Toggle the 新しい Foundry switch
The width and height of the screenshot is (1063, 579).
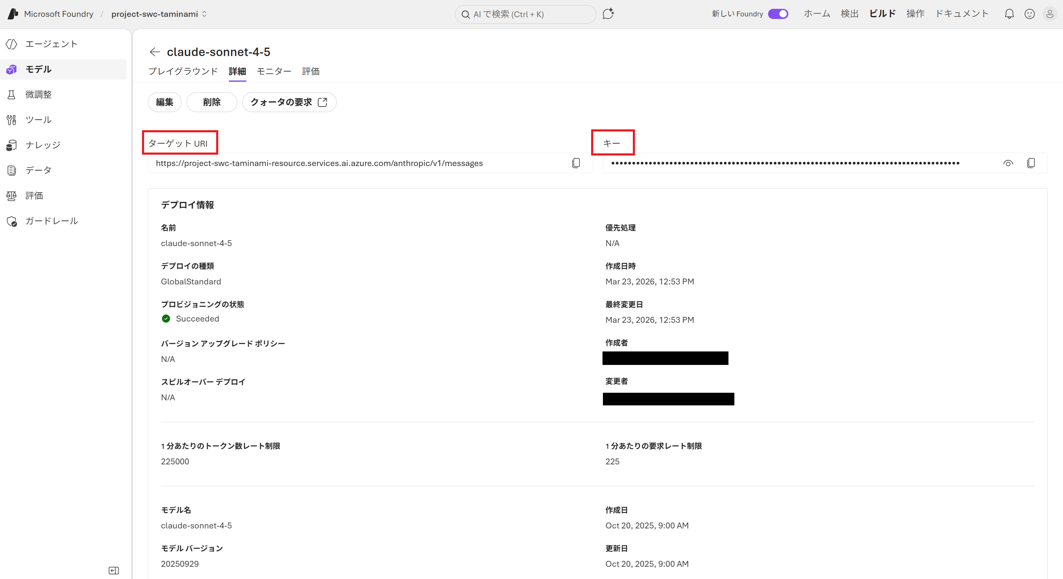[778, 14]
